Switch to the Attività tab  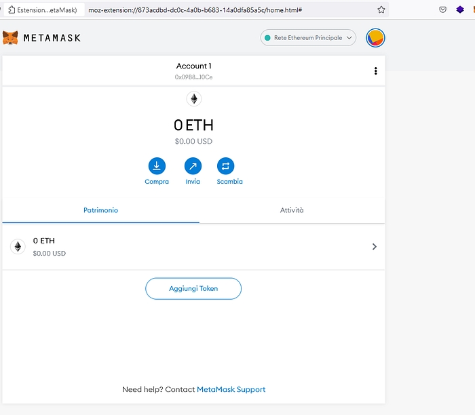coord(292,210)
